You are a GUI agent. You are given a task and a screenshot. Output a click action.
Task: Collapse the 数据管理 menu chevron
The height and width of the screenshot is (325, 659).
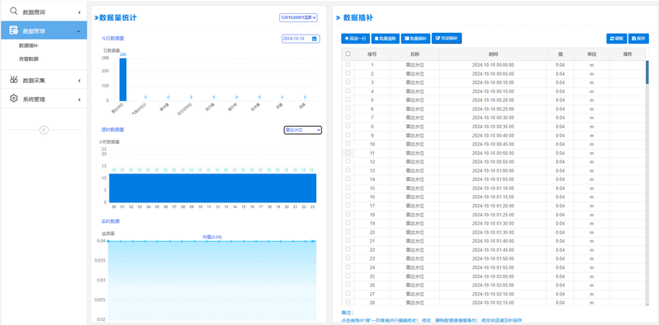(x=78, y=31)
